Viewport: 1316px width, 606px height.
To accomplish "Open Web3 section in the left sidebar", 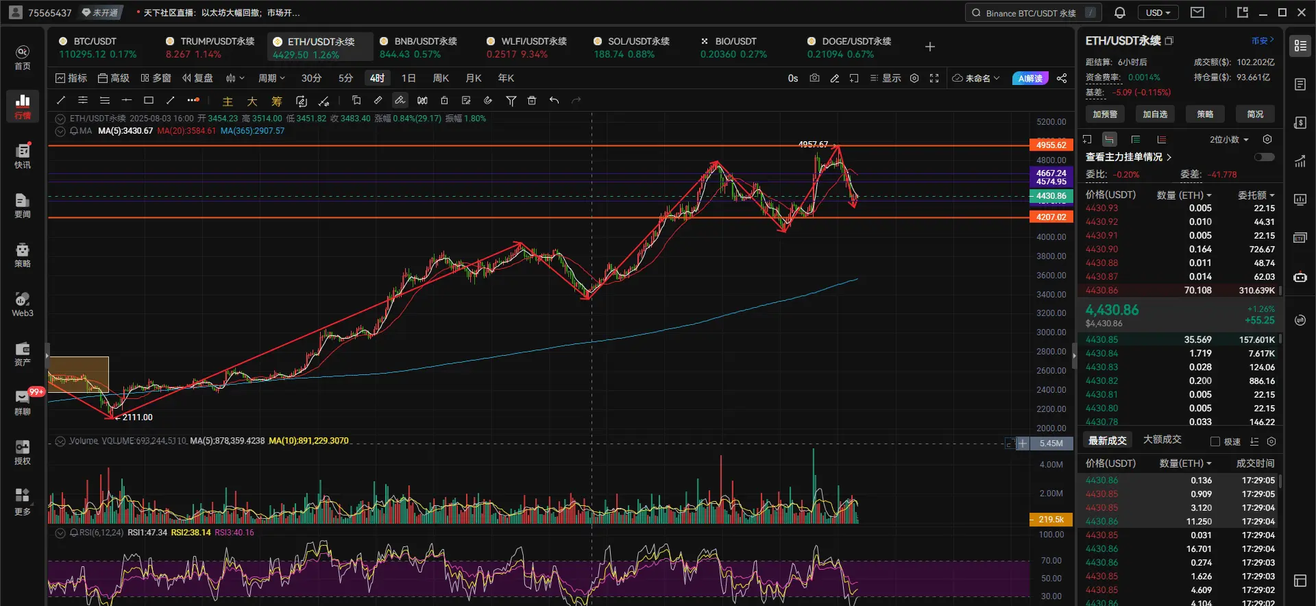I will [x=23, y=304].
